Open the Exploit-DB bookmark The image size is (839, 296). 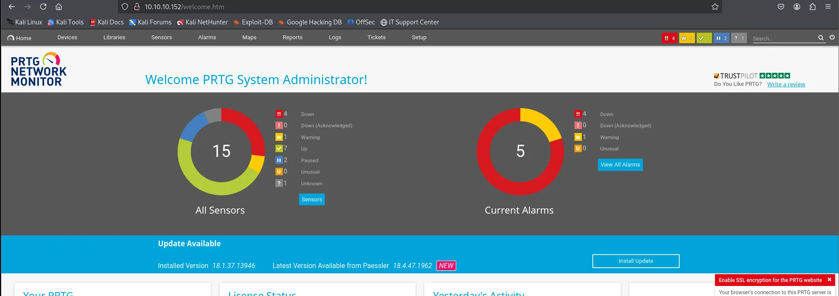253,22
